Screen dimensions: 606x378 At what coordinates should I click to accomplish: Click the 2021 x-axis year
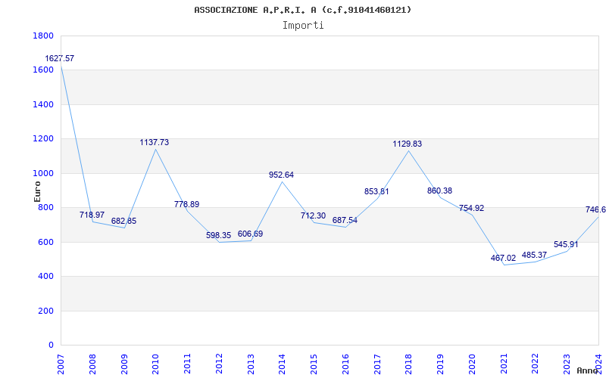coord(504,364)
